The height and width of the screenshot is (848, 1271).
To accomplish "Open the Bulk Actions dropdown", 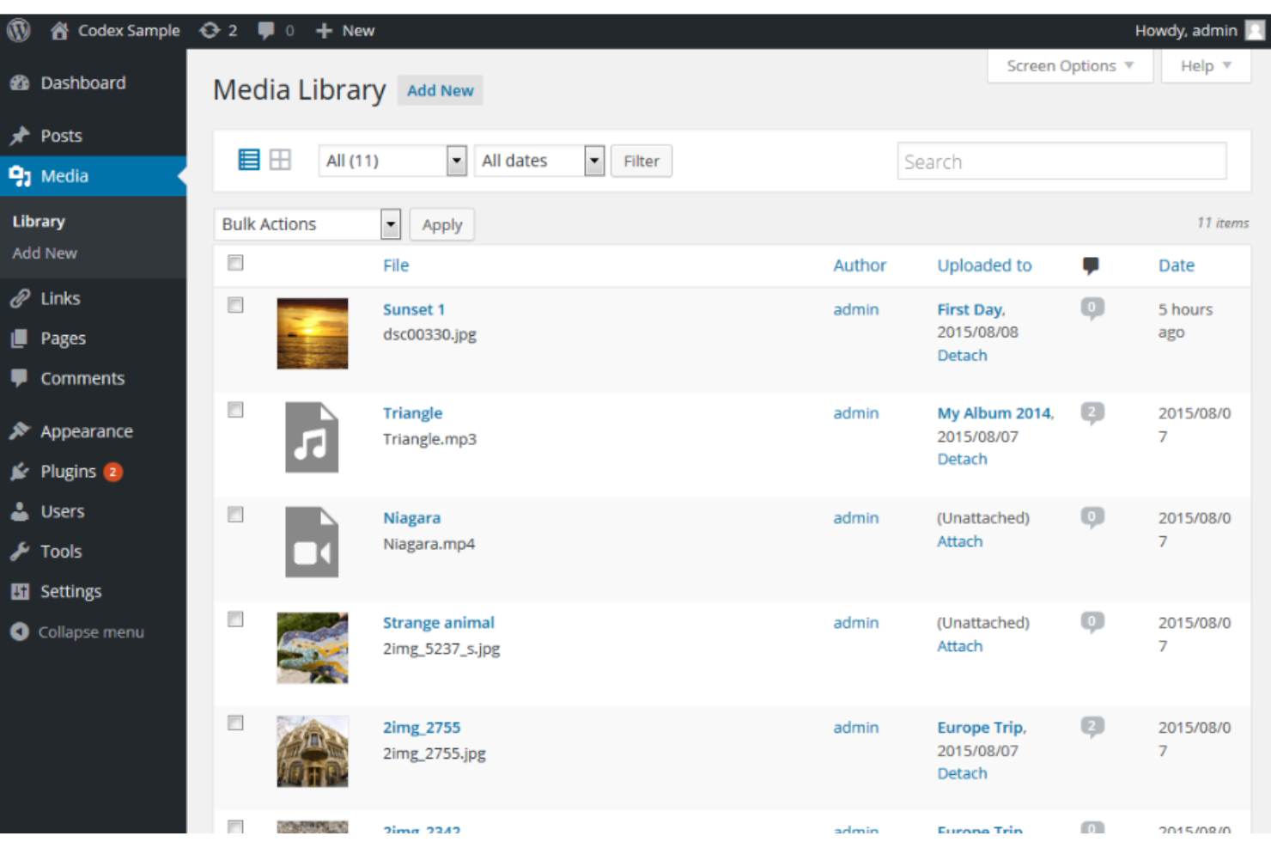I will point(307,223).
